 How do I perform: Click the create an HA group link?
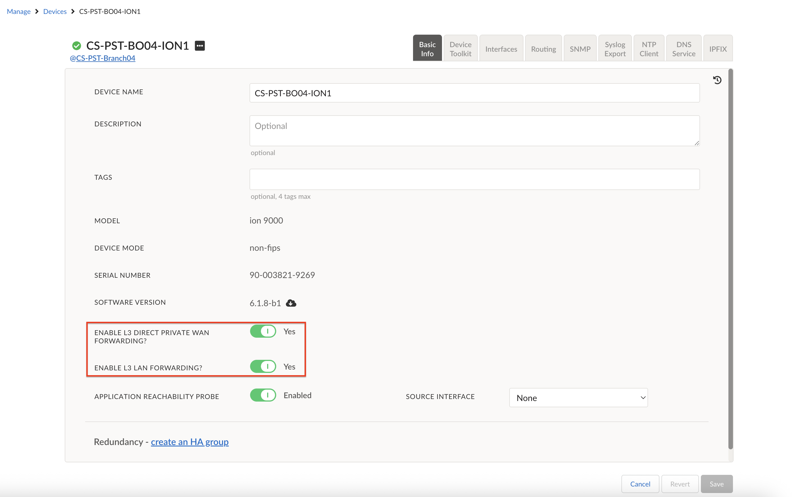[190, 442]
